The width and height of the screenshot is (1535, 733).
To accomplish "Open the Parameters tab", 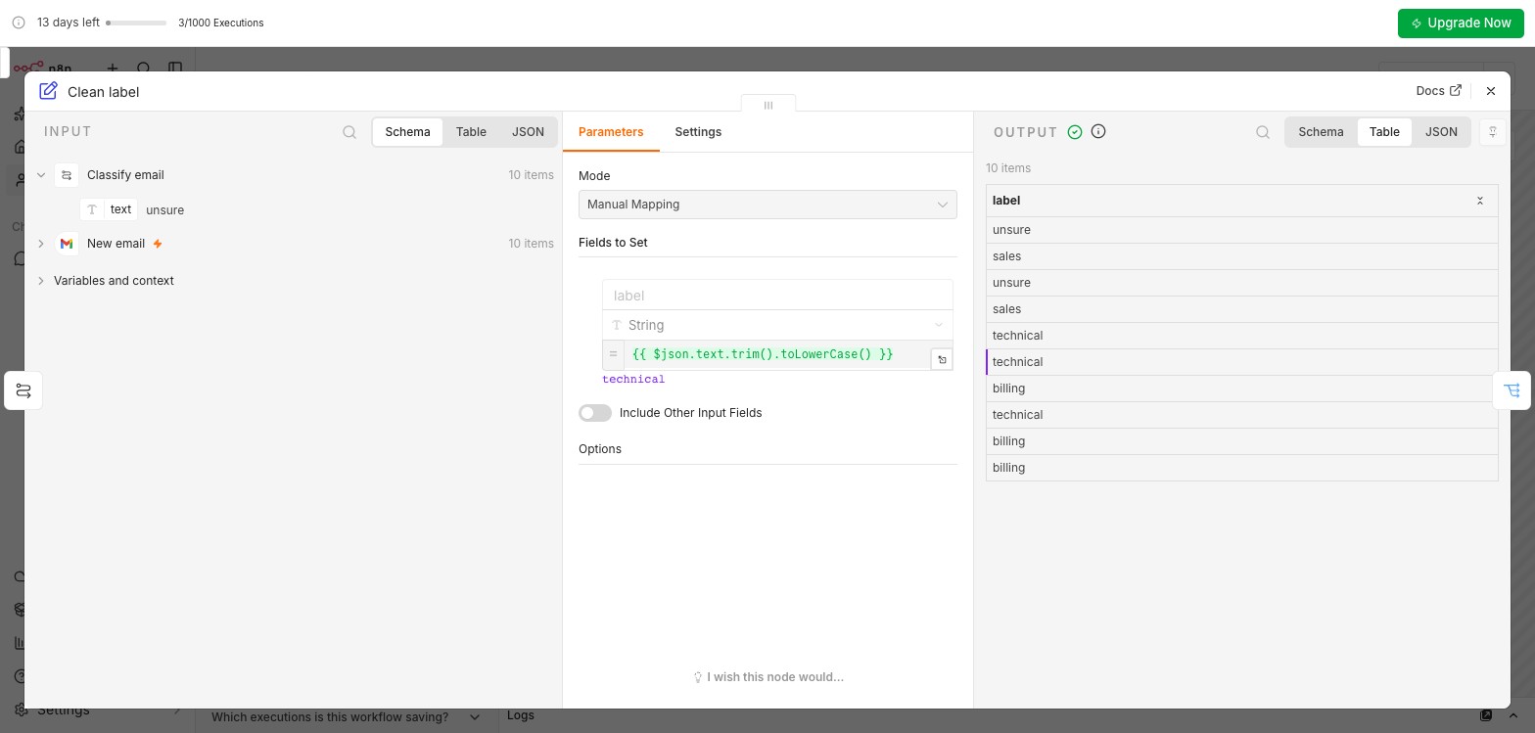I will point(611,132).
